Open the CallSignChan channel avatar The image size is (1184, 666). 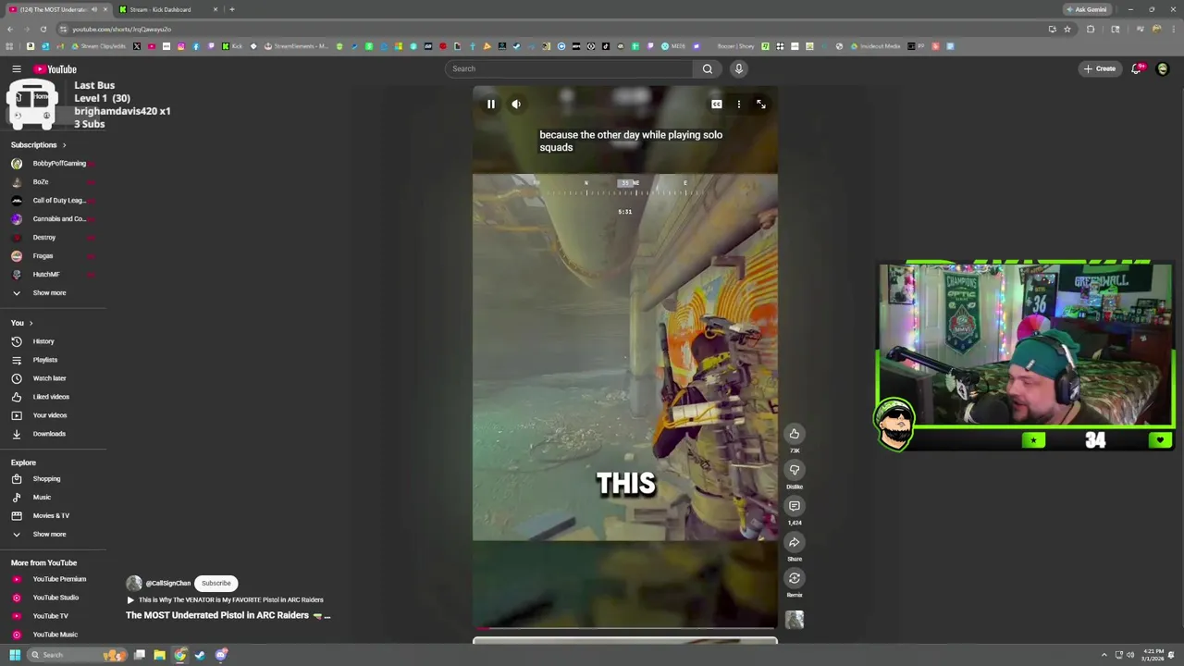pos(134,584)
